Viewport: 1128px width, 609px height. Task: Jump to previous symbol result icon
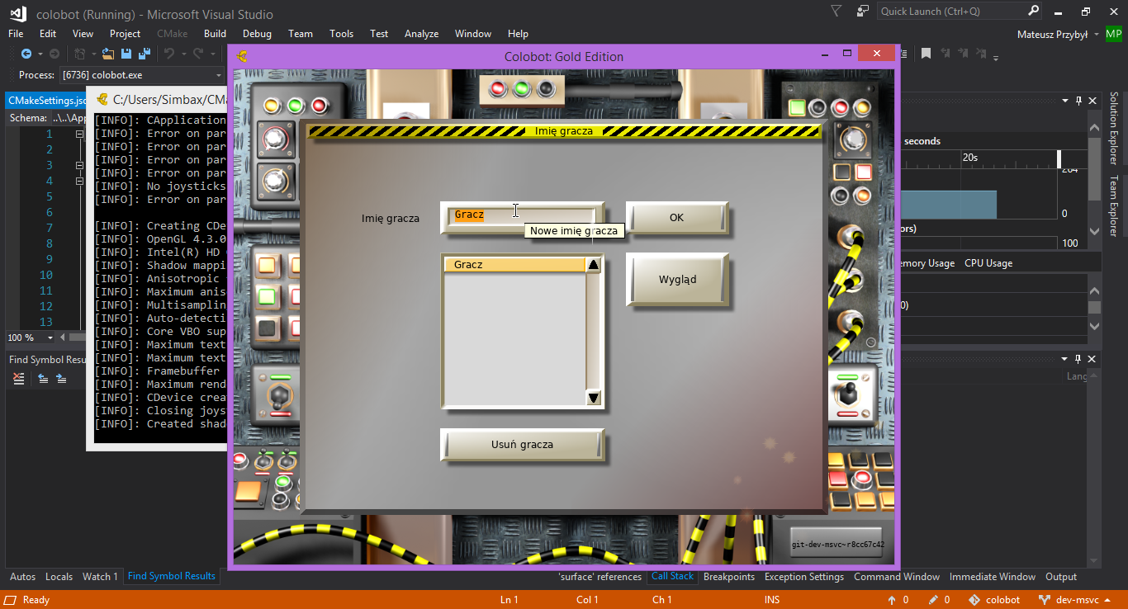43,379
